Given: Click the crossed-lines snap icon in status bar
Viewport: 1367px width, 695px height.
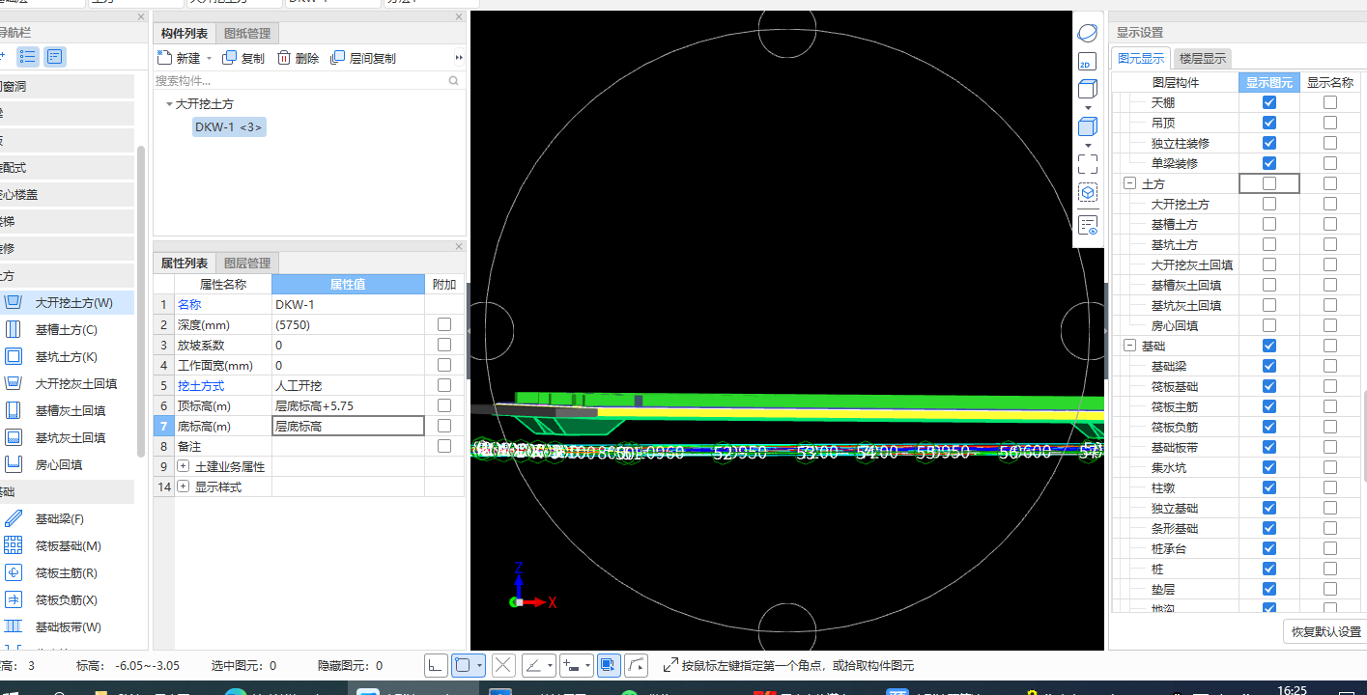Looking at the screenshot, I should pyautogui.click(x=502, y=665).
